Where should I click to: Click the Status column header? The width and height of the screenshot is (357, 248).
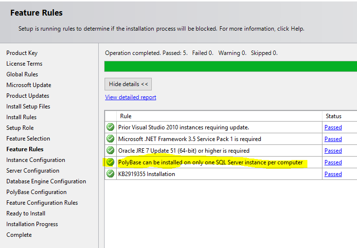point(333,116)
